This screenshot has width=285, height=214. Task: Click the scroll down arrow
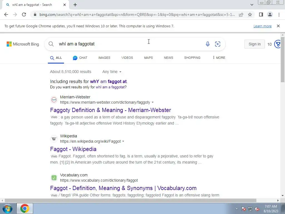pos(282,196)
